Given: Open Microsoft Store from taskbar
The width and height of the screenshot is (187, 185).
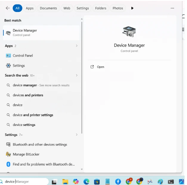Looking at the screenshot, I should tap(97, 182).
